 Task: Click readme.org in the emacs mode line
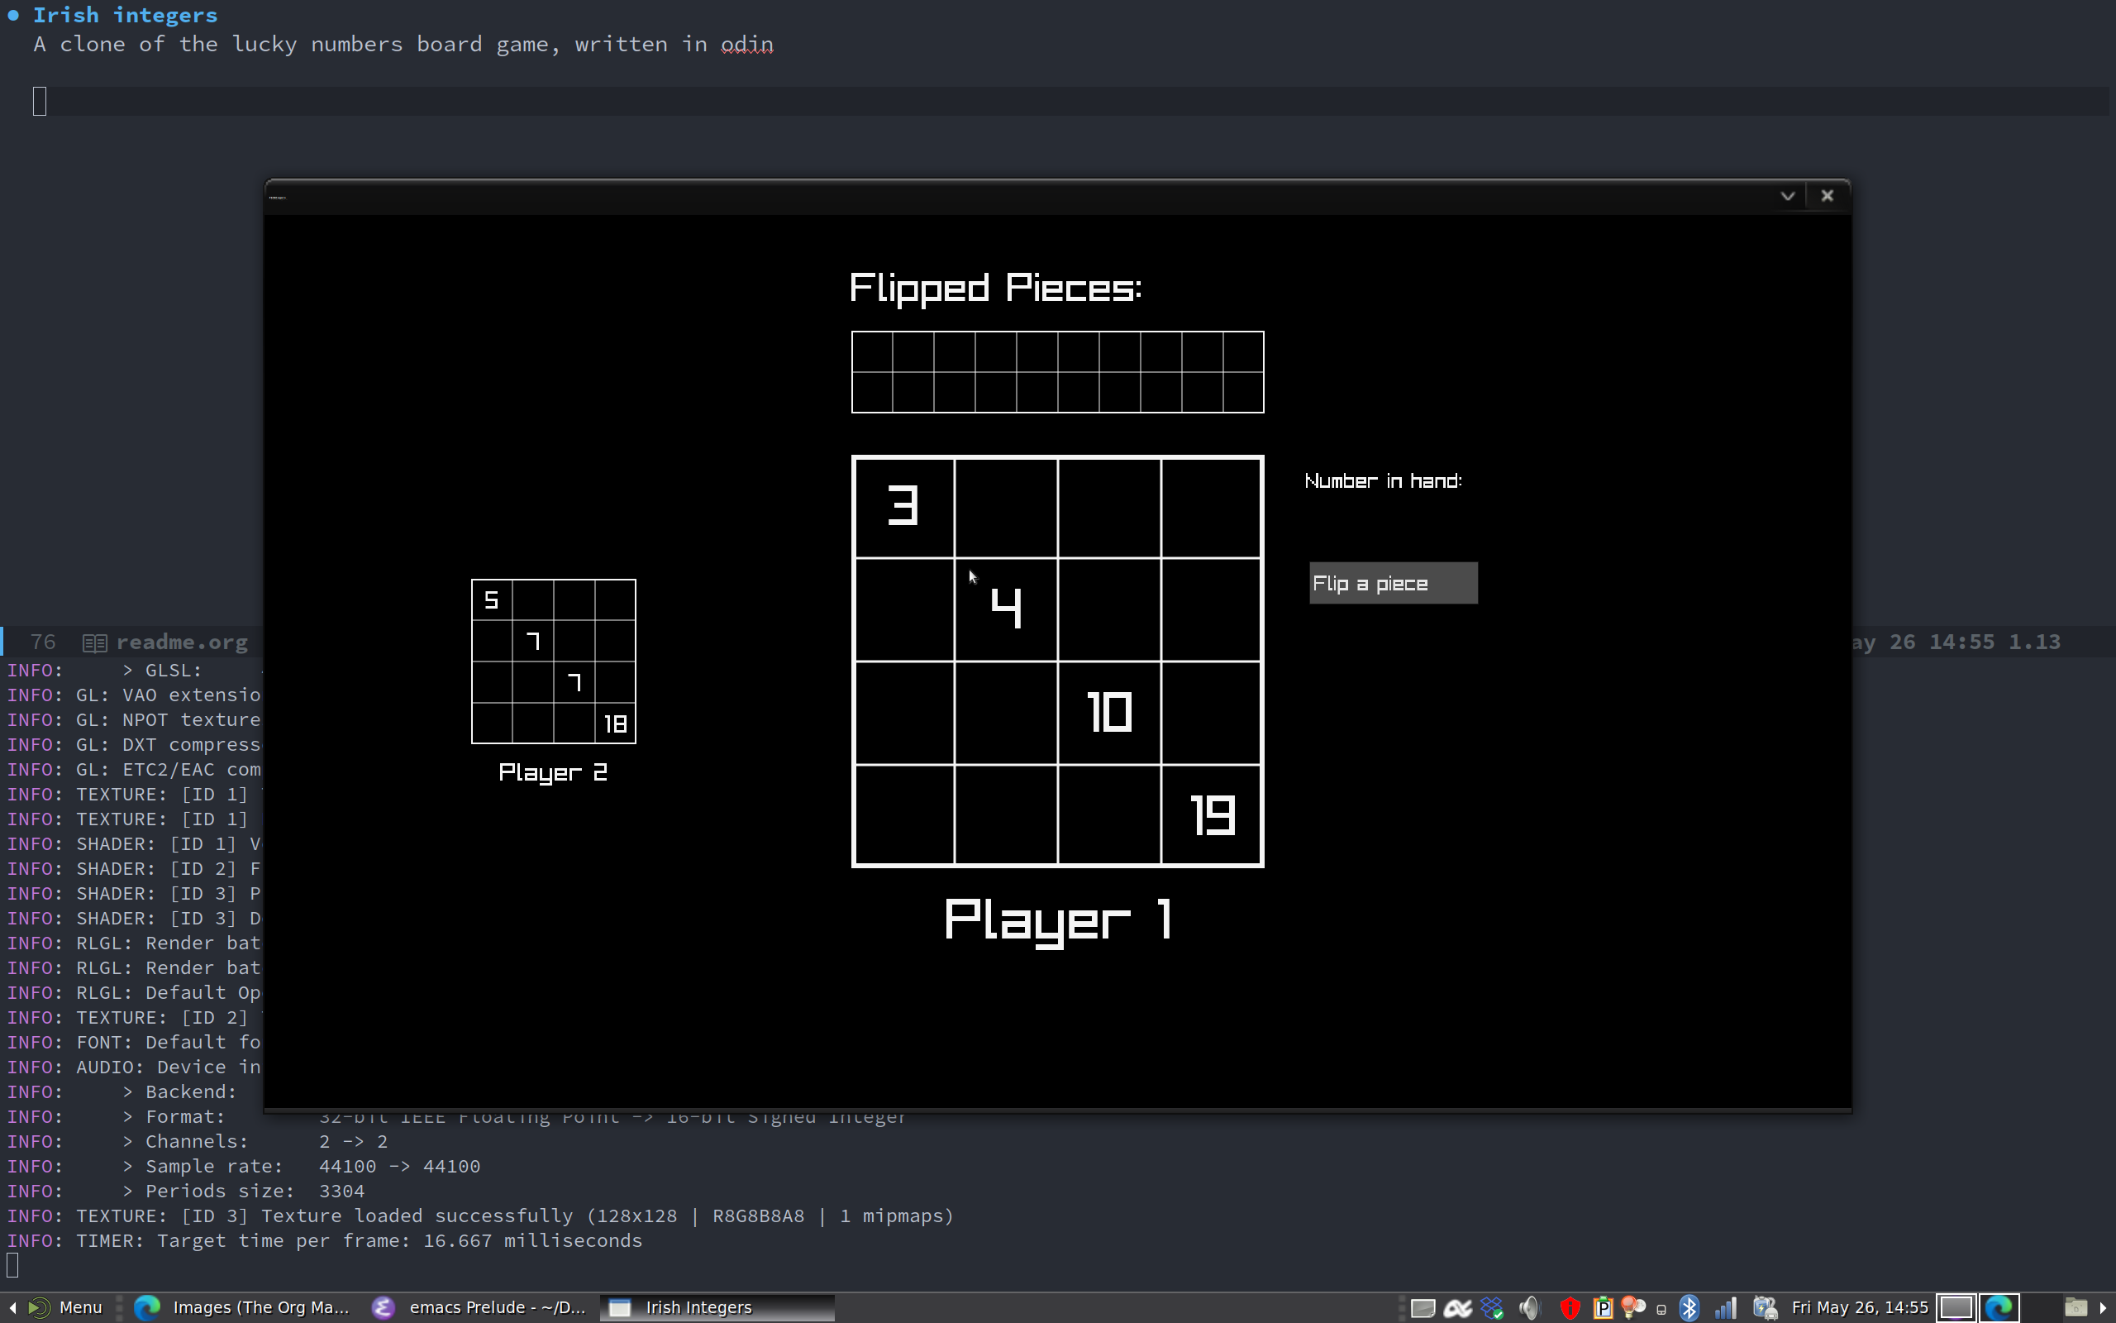pyautogui.click(x=182, y=642)
